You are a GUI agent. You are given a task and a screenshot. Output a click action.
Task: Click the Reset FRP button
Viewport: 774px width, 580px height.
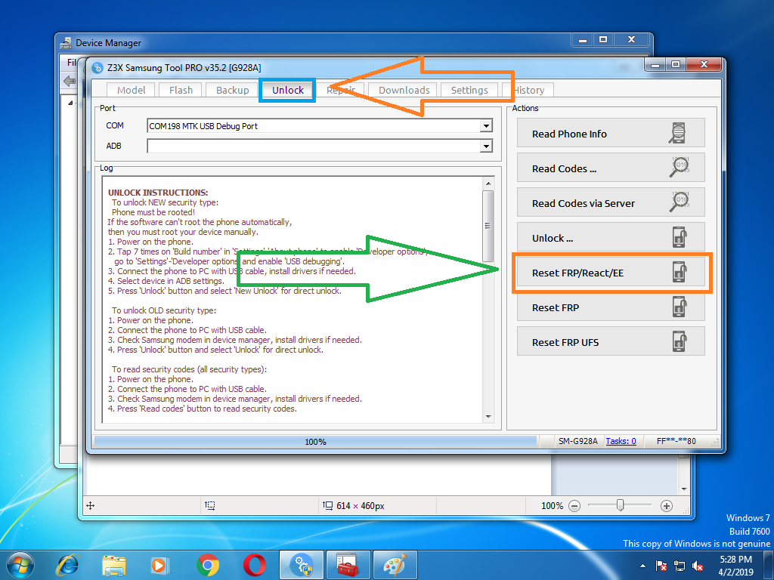click(611, 307)
